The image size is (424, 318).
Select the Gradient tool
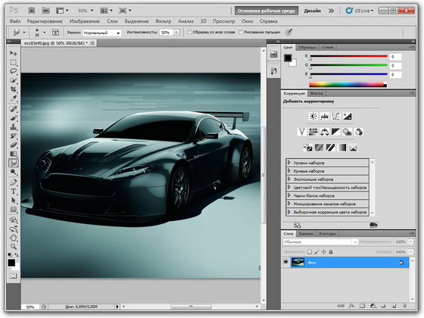click(x=14, y=154)
